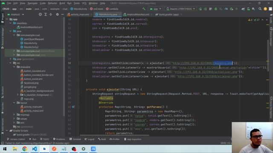Collapse the drawable folder node
The width and height of the screenshot is (273, 153).
[14, 67]
